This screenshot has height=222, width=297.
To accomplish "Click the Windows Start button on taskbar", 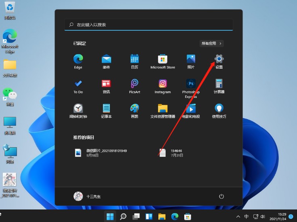I will (x=110, y=216).
